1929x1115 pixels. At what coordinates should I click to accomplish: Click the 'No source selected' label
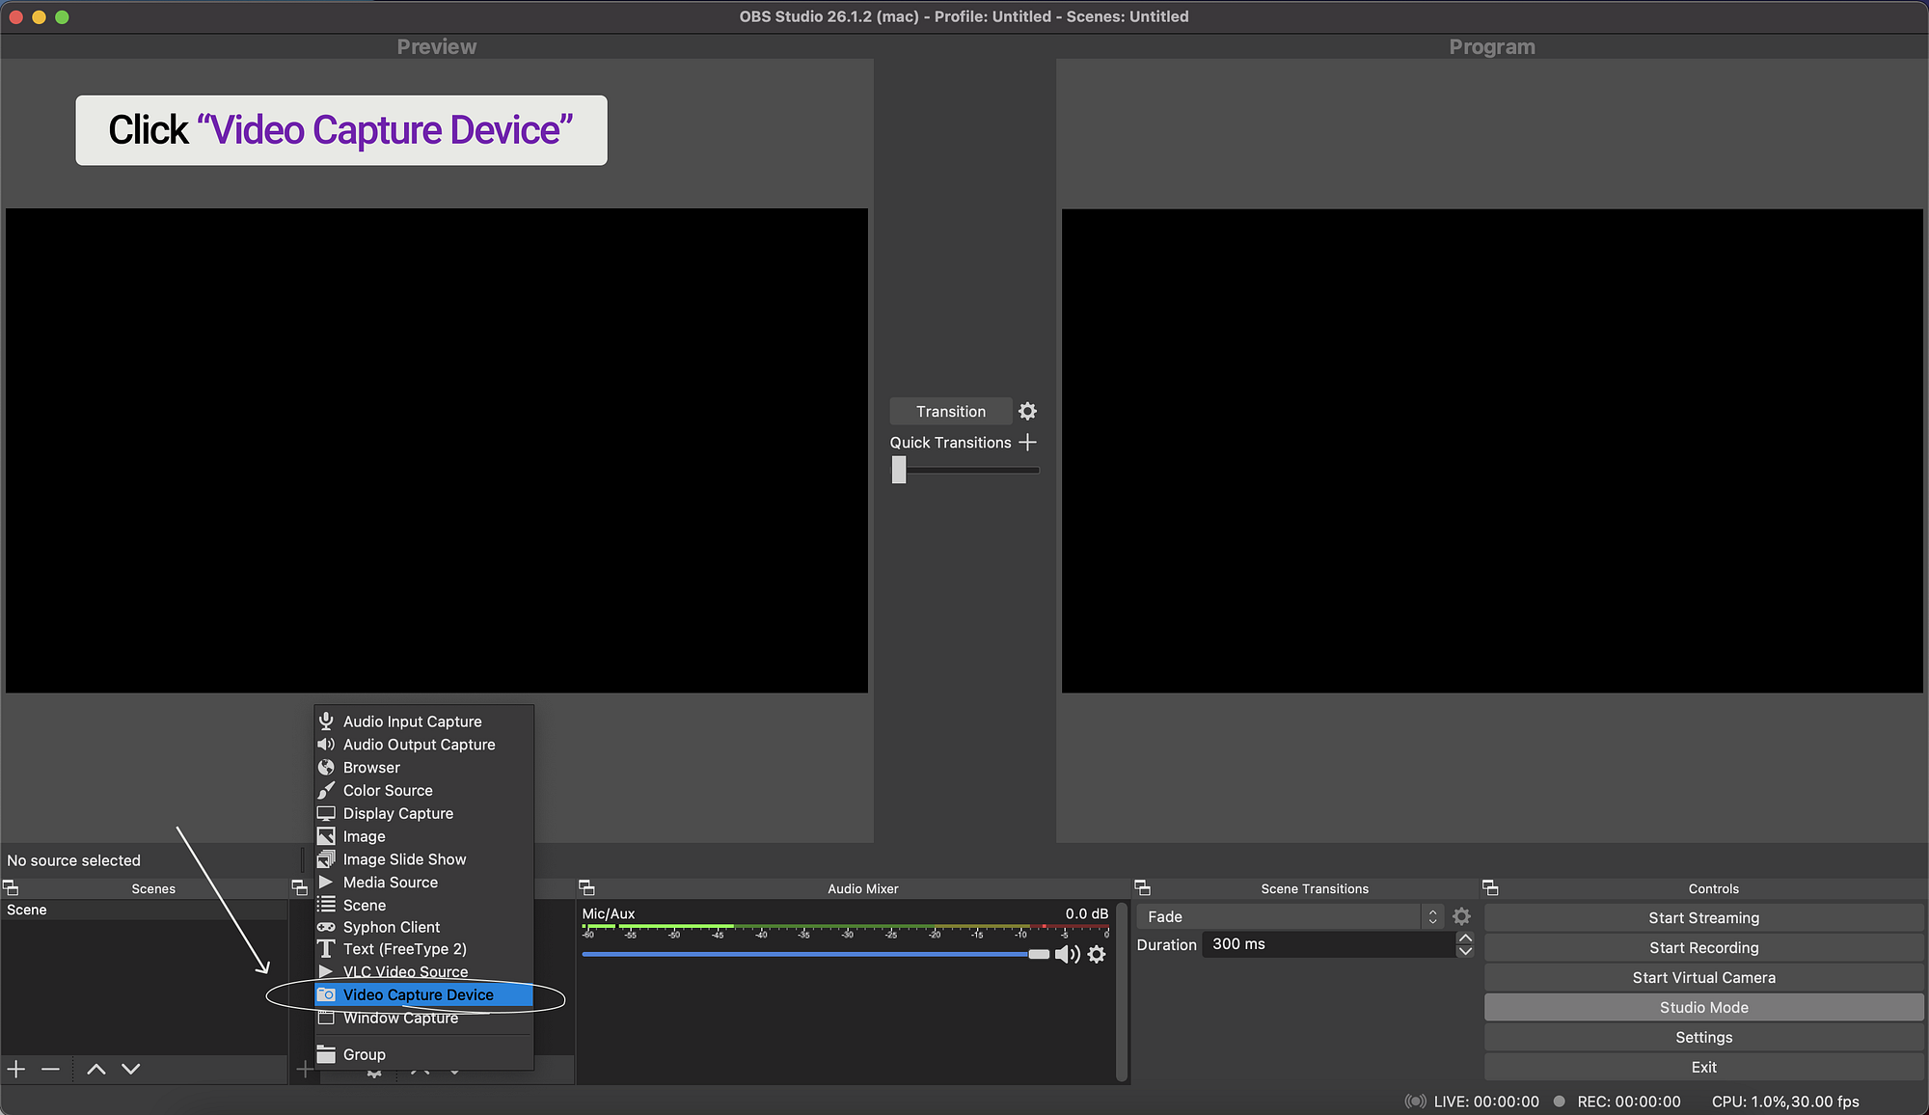[x=73, y=860]
